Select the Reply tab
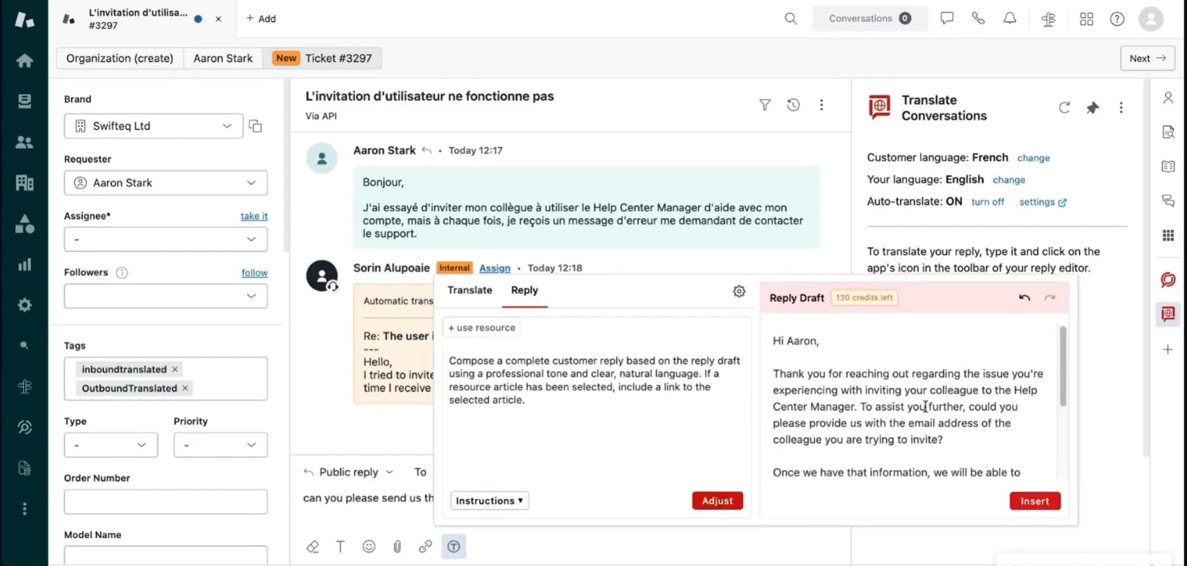The width and height of the screenshot is (1187, 566). (x=524, y=290)
